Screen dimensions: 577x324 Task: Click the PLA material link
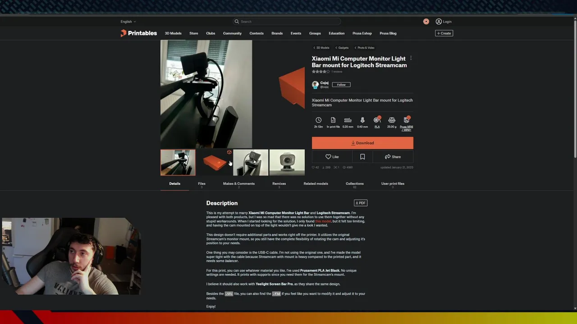pyautogui.click(x=377, y=127)
